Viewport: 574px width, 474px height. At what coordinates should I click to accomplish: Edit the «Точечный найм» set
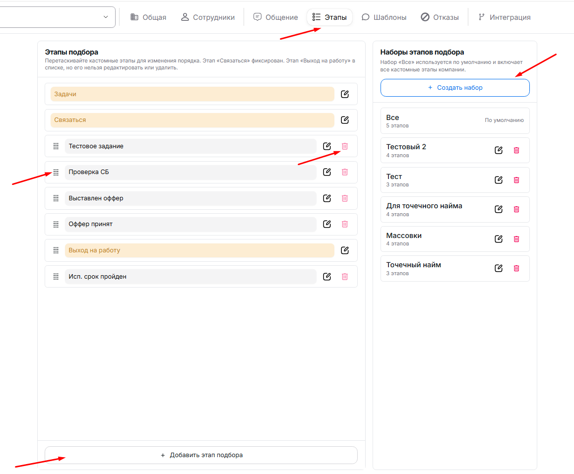click(x=499, y=268)
